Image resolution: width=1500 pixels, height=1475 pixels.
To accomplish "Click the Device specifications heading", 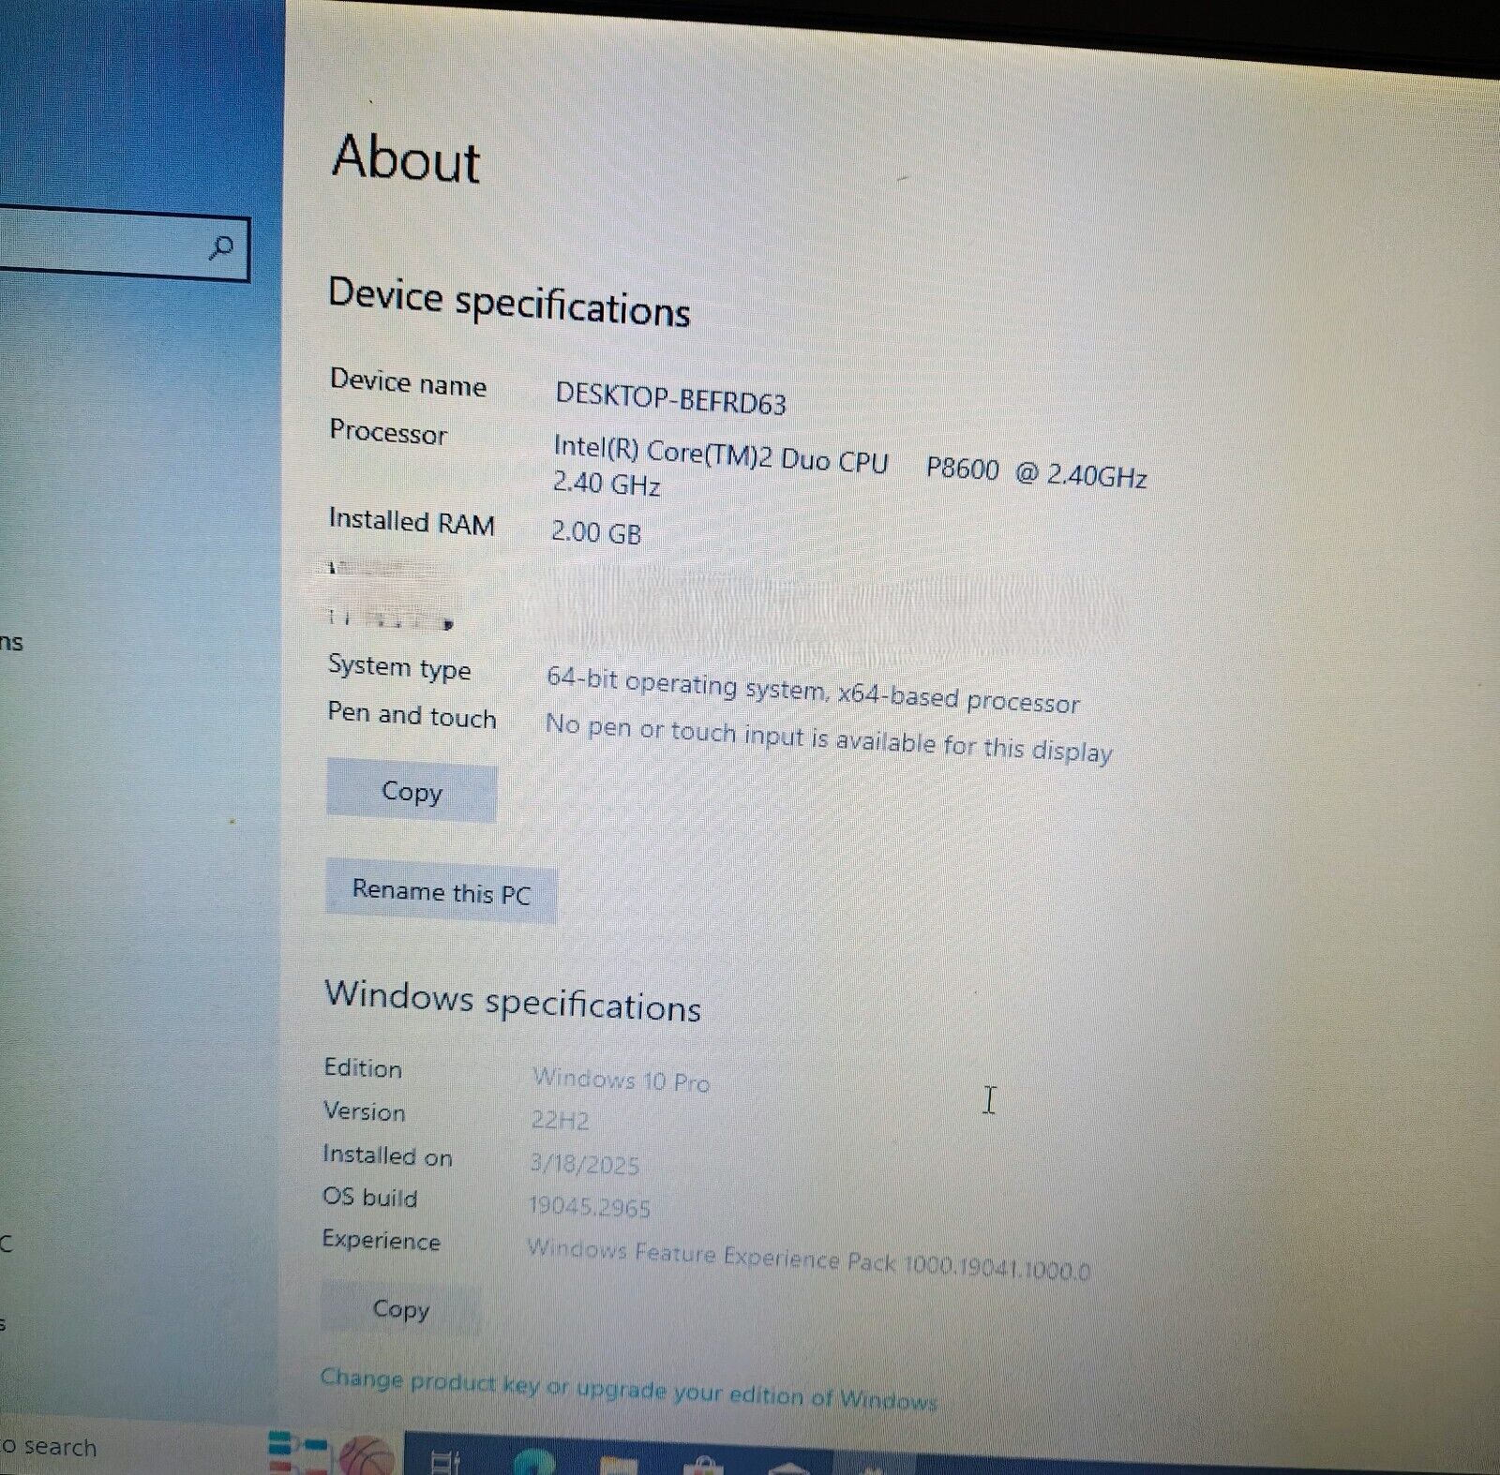I will [x=509, y=303].
